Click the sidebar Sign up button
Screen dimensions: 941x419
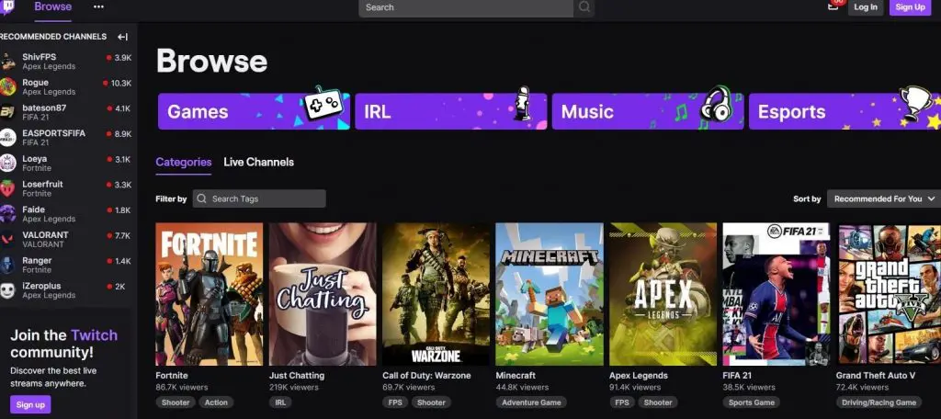pyautogui.click(x=30, y=404)
